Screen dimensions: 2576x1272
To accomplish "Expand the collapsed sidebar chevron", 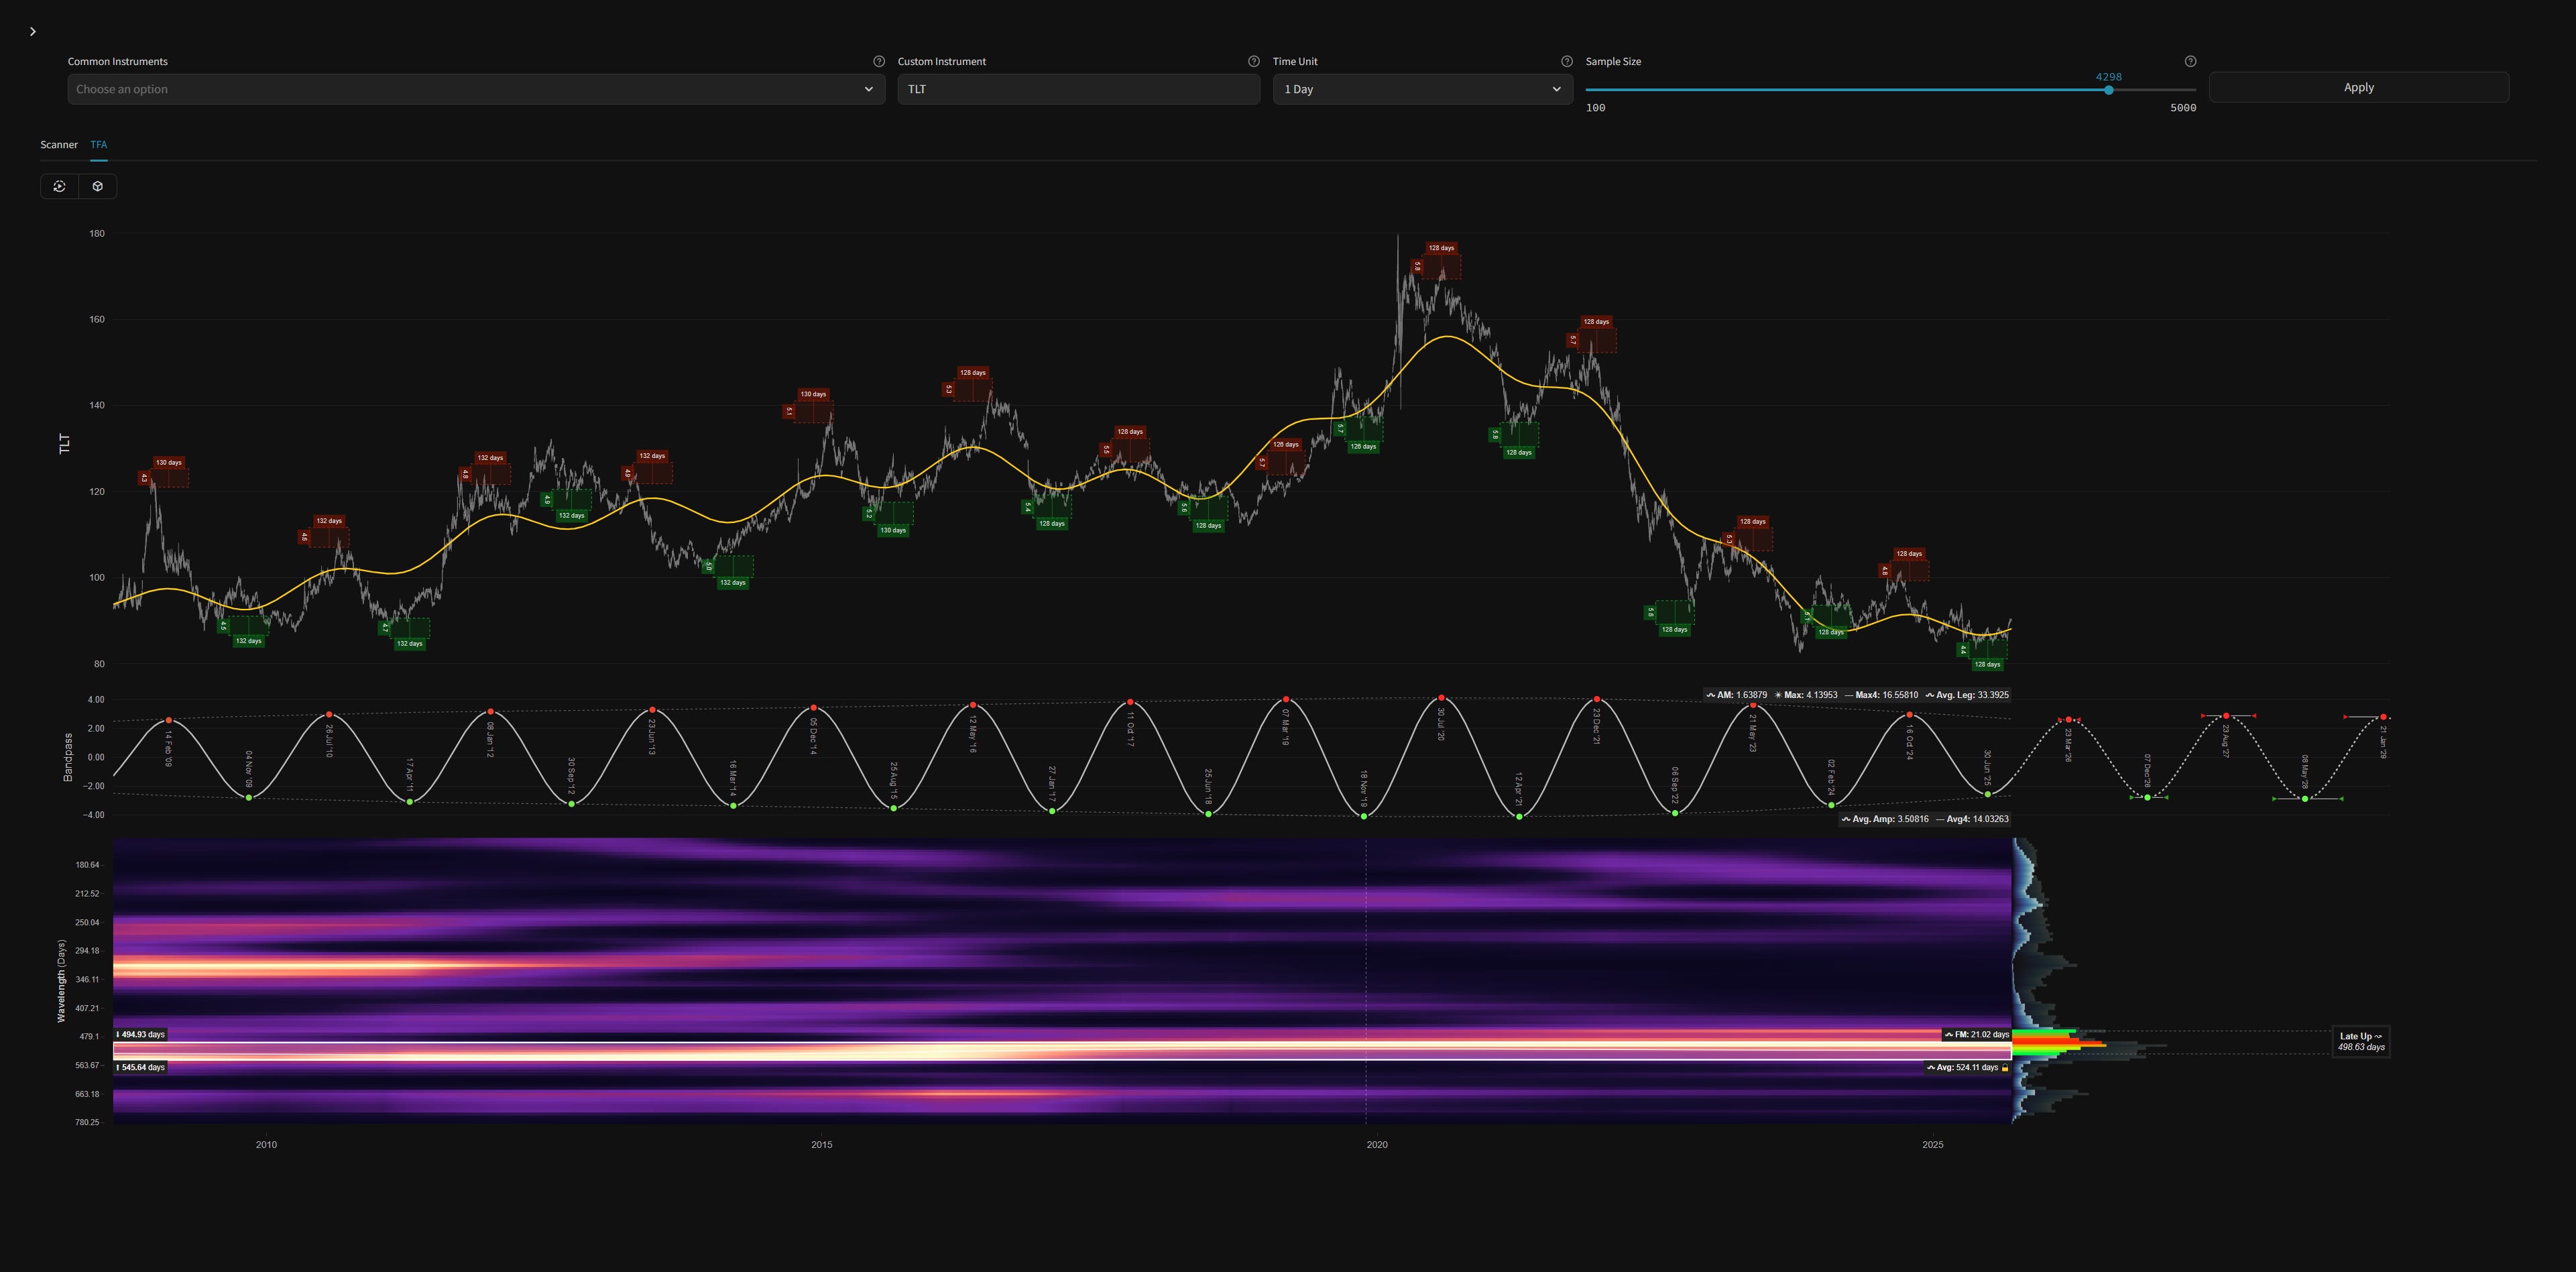I will coord(33,32).
